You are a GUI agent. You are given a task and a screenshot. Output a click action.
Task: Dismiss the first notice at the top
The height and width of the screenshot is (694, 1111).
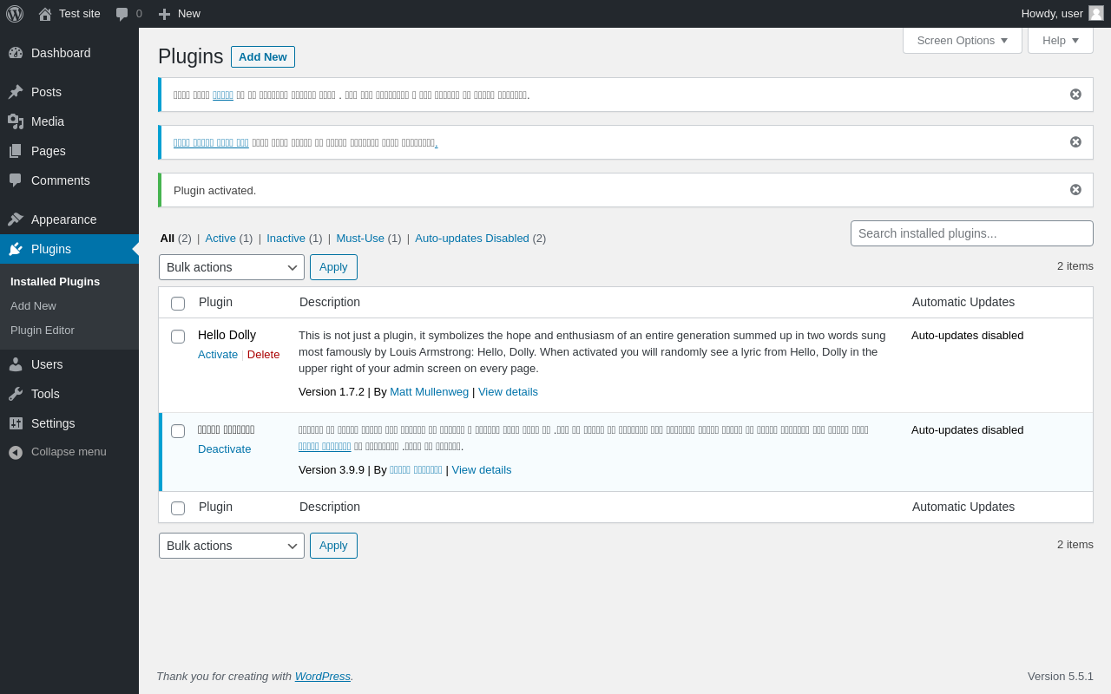pyautogui.click(x=1075, y=95)
